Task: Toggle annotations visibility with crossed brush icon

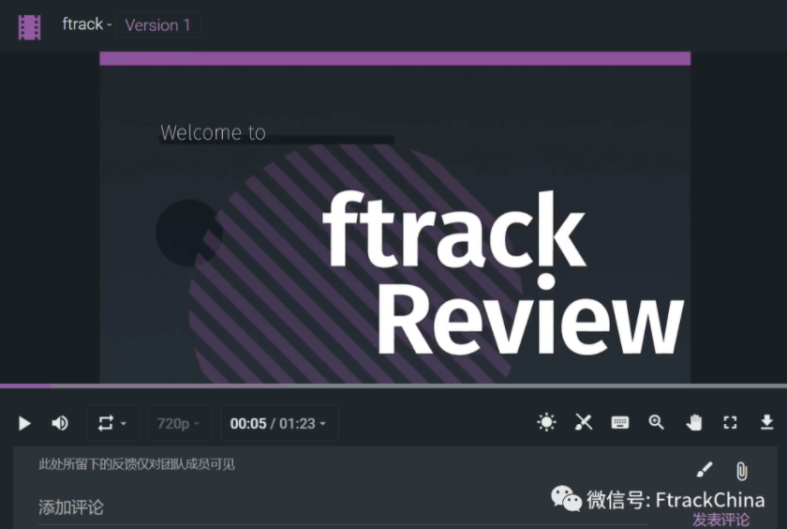Action: (x=583, y=422)
